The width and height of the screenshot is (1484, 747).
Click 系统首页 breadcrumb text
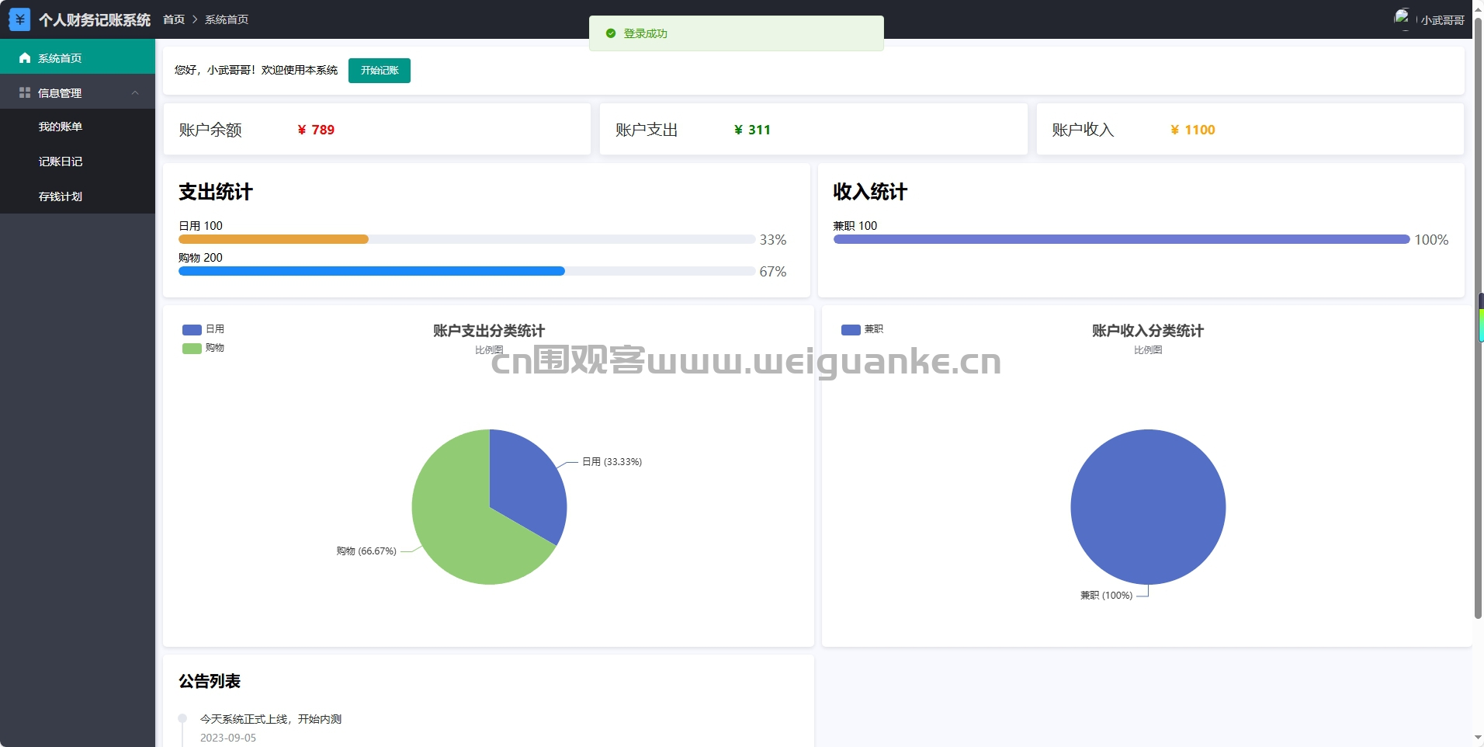[x=227, y=19]
